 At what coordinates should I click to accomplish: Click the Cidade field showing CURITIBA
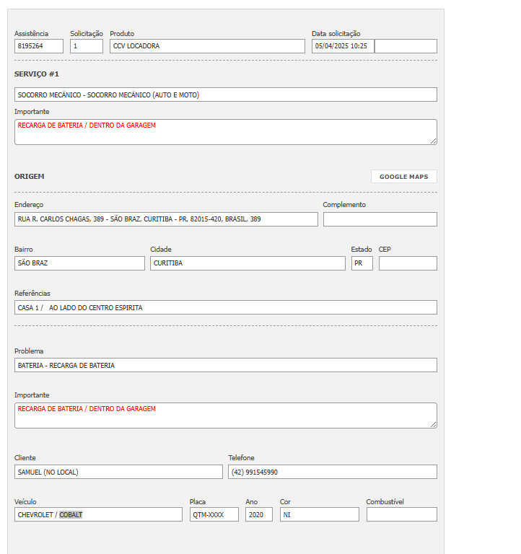pos(248,263)
